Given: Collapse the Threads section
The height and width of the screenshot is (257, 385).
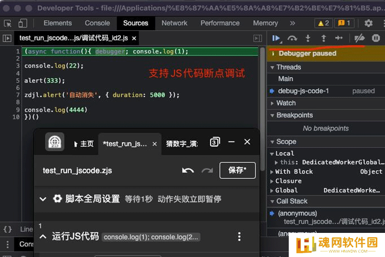Looking at the screenshot, I should [x=272, y=68].
